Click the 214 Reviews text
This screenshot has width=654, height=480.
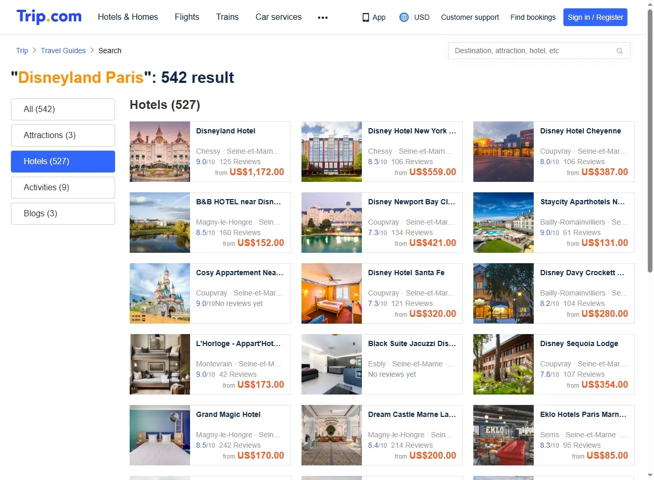(412, 446)
